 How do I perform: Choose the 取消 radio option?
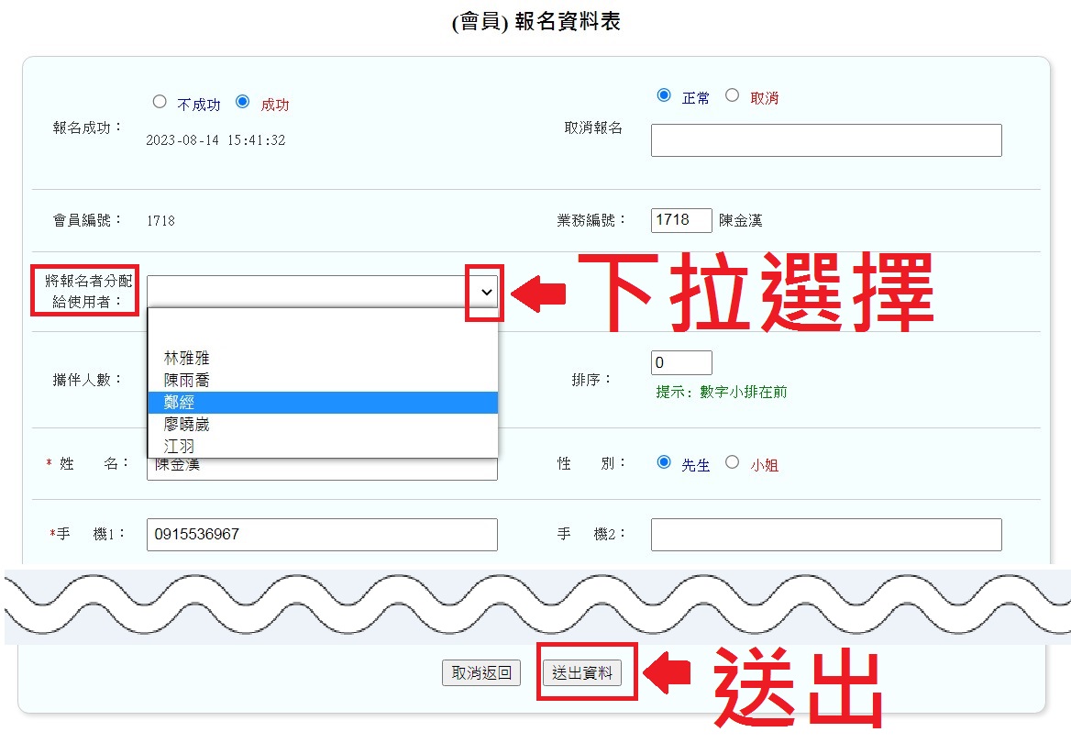tap(732, 95)
